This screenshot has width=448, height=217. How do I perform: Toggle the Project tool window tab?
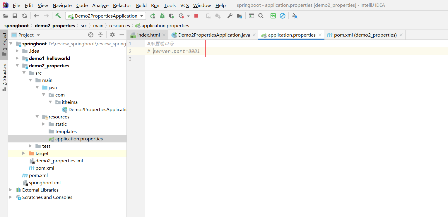tap(4, 43)
